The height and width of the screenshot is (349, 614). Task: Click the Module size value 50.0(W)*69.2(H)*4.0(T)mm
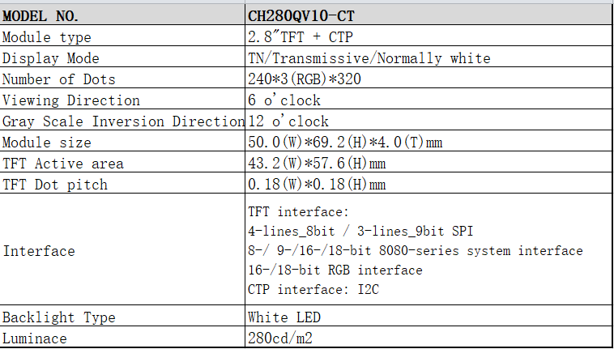point(346,143)
